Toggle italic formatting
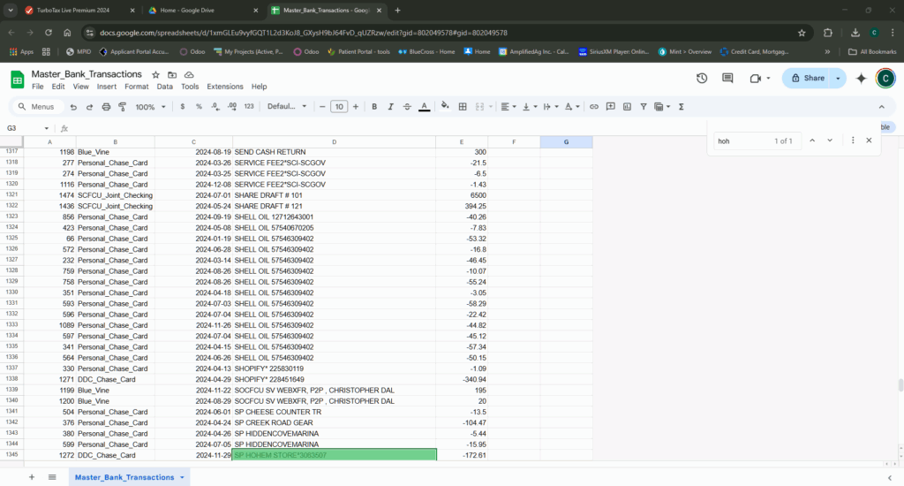The width and height of the screenshot is (904, 486). (390, 107)
